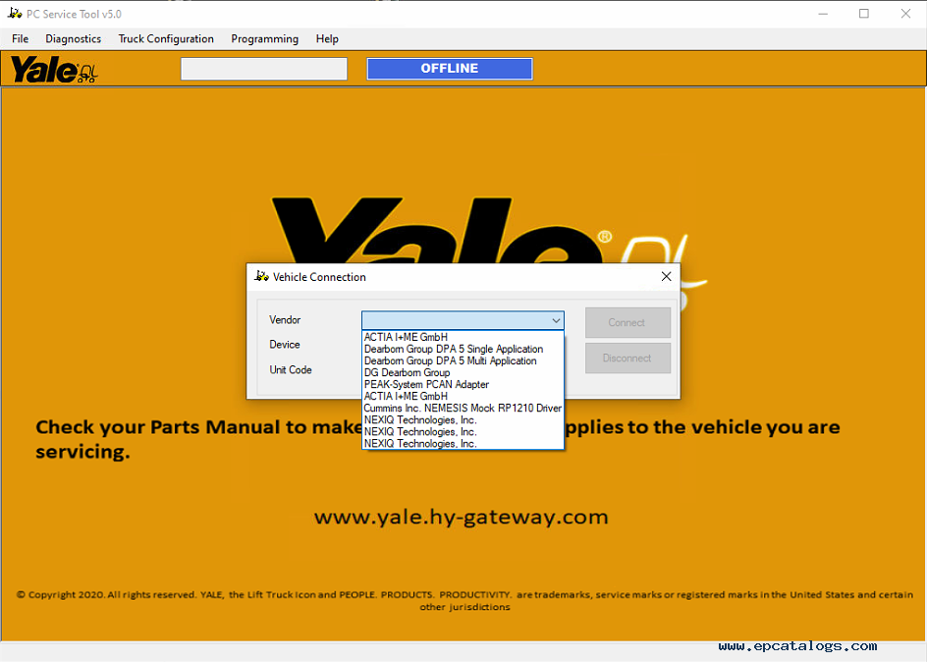Open the Diagnostics menu
The height and width of the screenshot is (662, 927).
pos(74,39)
